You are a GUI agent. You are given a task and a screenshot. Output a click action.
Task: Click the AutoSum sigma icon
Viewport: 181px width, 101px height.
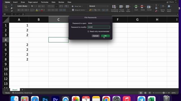pos(156,5)
